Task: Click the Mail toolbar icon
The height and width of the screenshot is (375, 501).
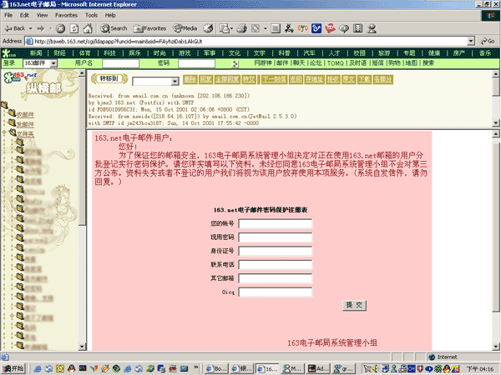Action: click(225, 28)
